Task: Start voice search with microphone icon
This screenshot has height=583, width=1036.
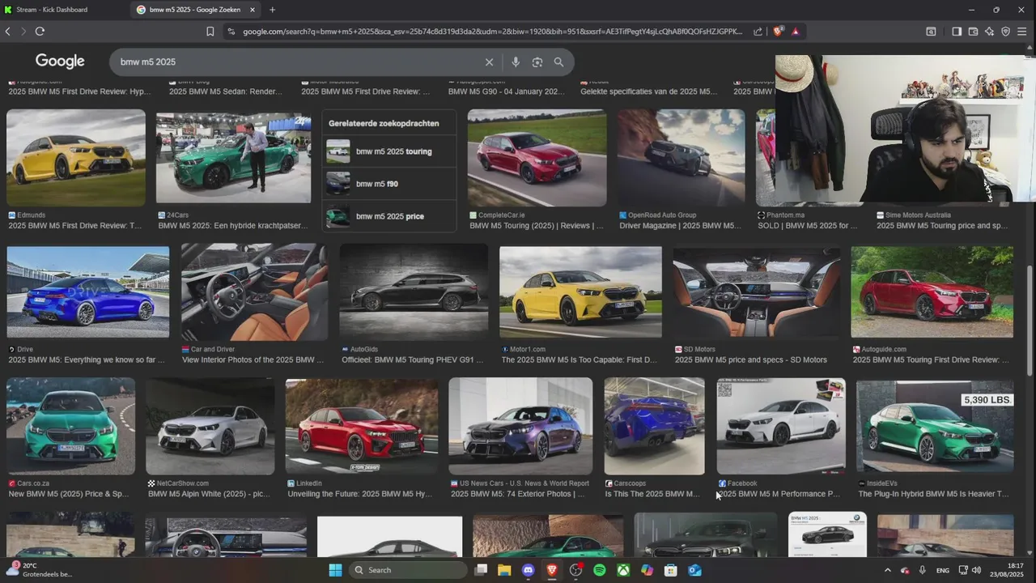Action: (x=516, y=62)
